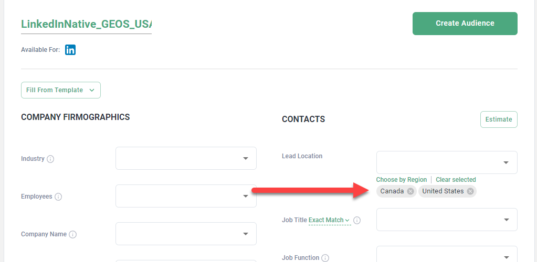The width and height of the screenshot is (537, 262).
Task: Click the LinkedIn availability icon
Action: [70, 50]
